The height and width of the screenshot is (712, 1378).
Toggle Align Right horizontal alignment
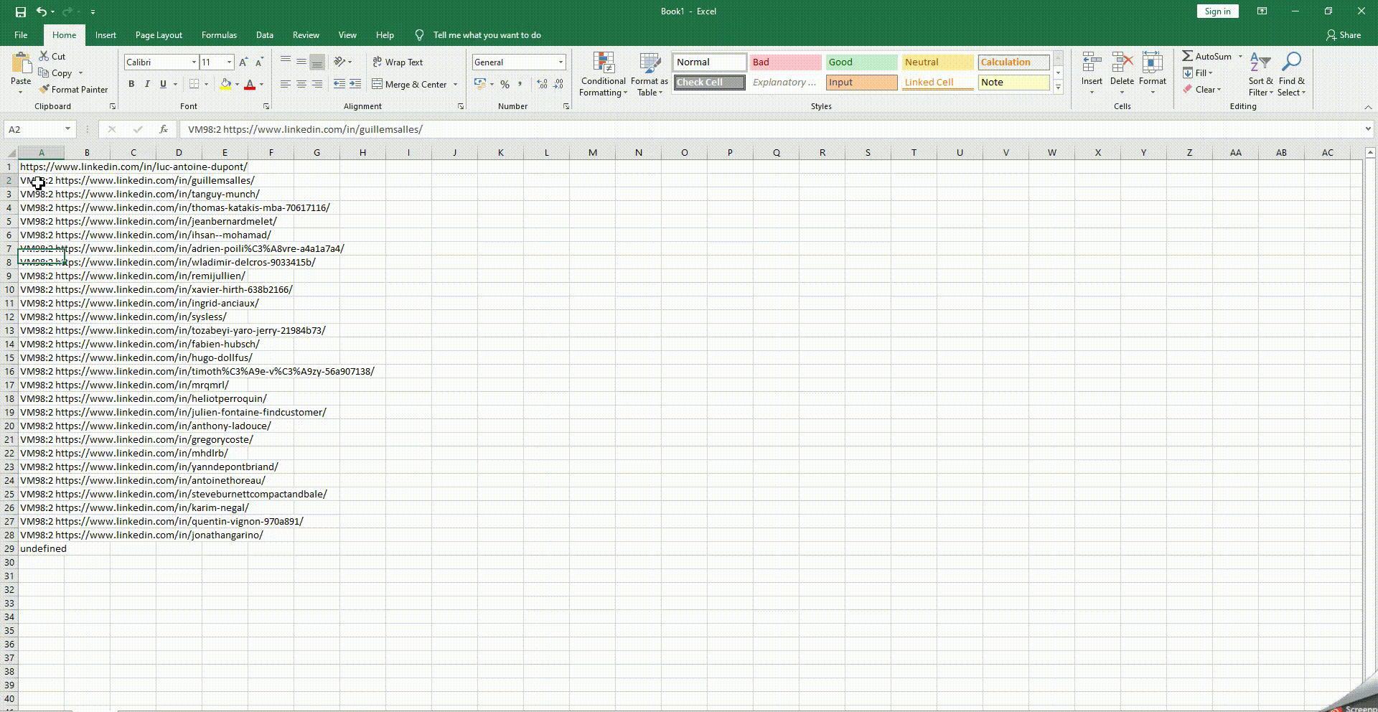(317, 84)
